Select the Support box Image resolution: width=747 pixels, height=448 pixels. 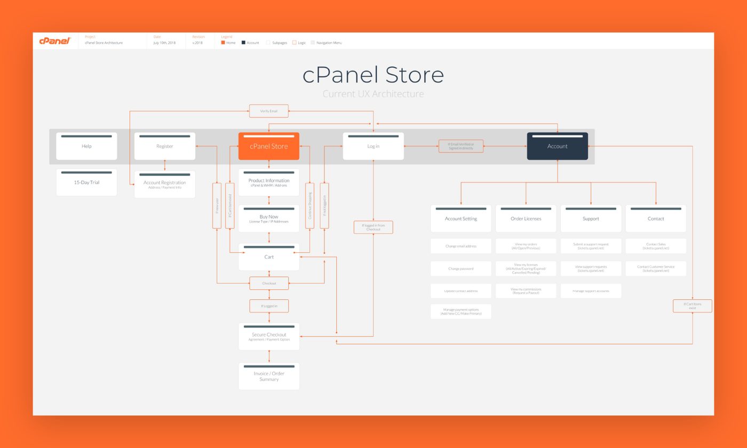pos(591,219)
